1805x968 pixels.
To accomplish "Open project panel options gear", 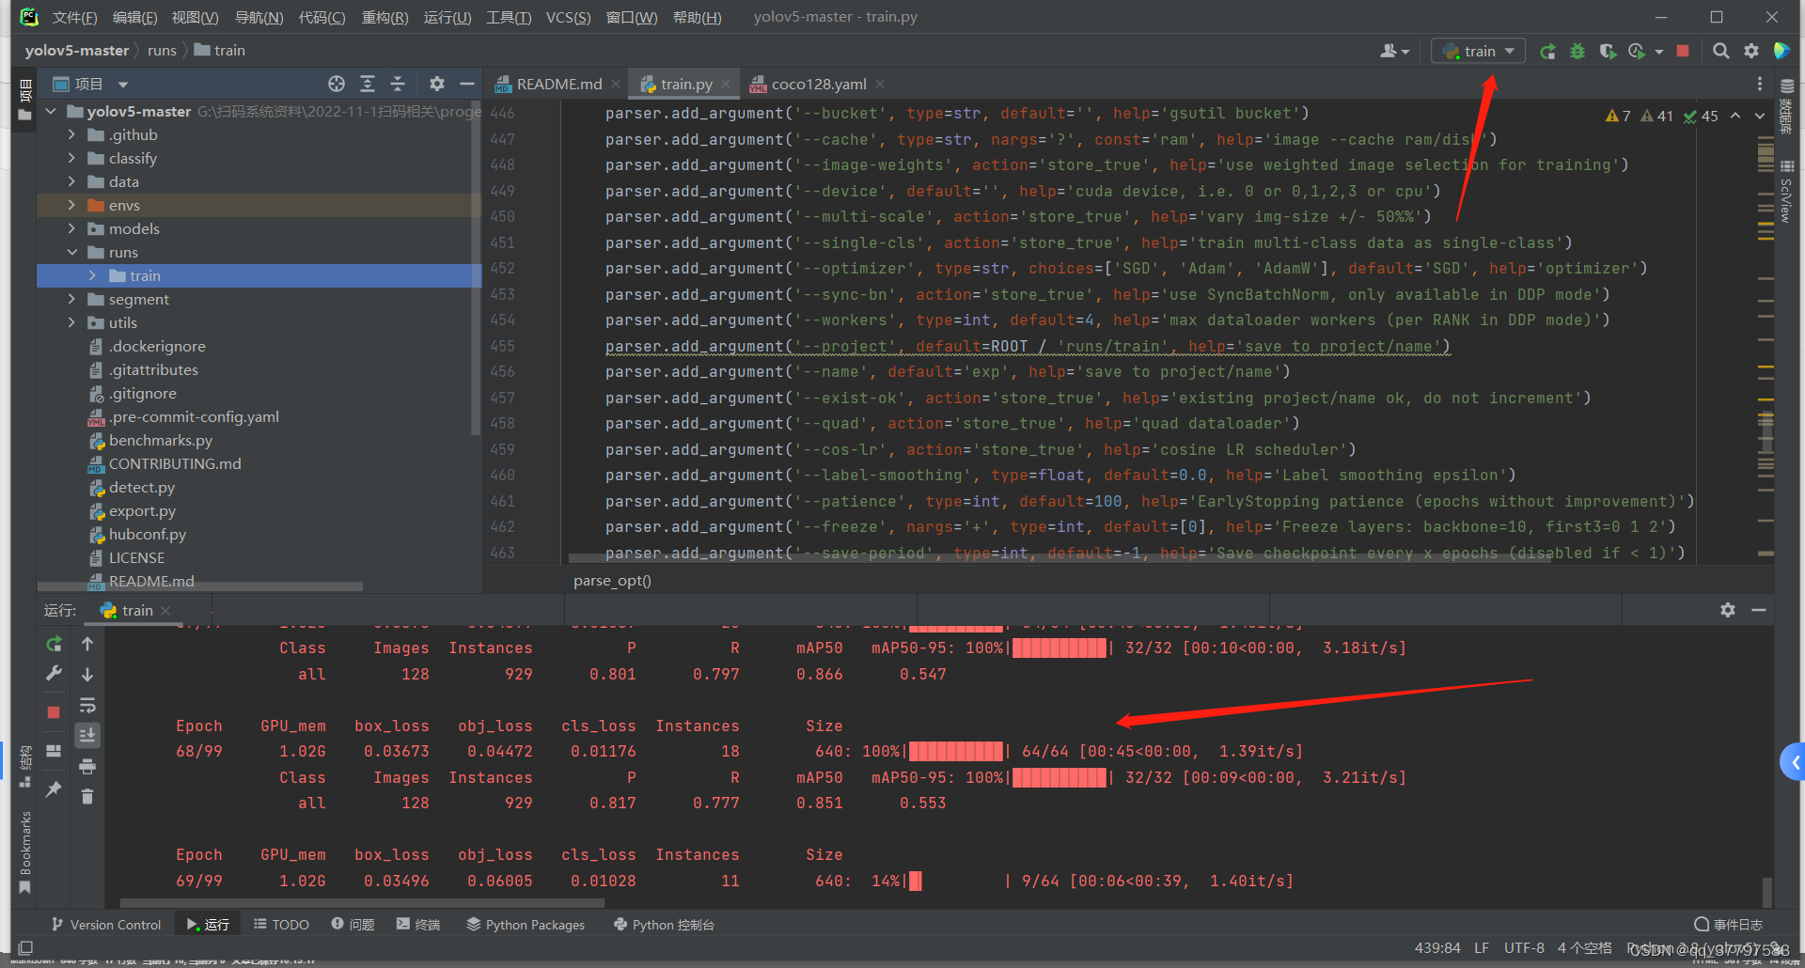I will [x=437, y=84].
